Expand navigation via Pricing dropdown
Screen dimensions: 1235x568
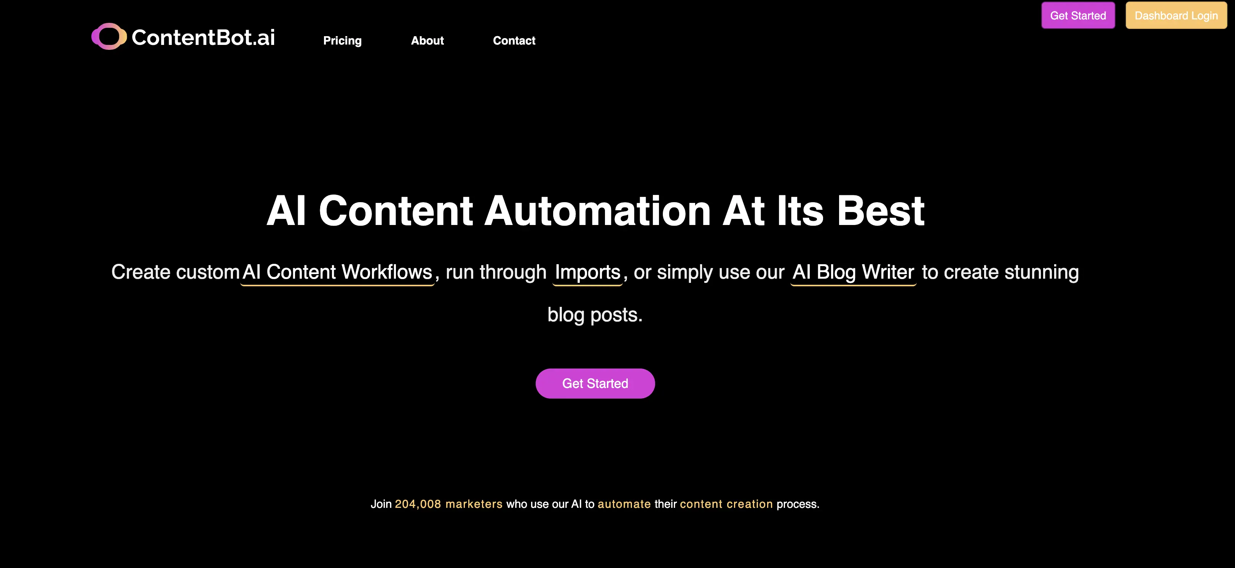click(342, 40)
